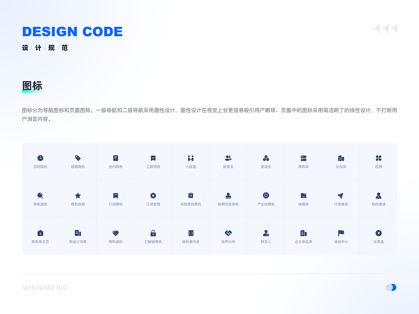Screen dimensions: 419x314
Task: Select the 收藏夹 folder icon
Action: click(x=303, y=195)
